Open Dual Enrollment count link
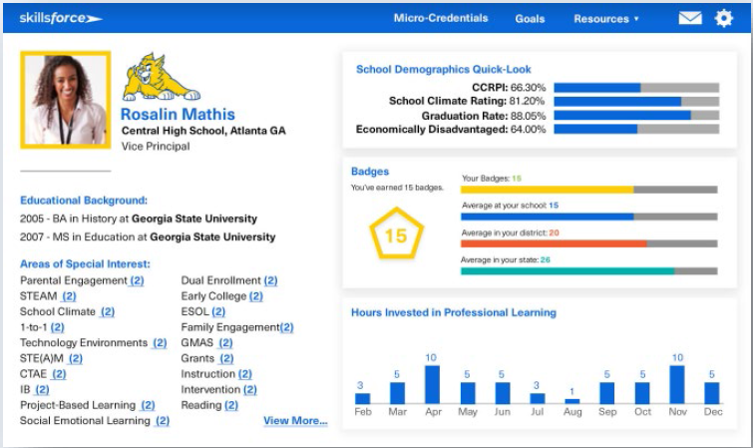753x448 pixels. point(270,280)
